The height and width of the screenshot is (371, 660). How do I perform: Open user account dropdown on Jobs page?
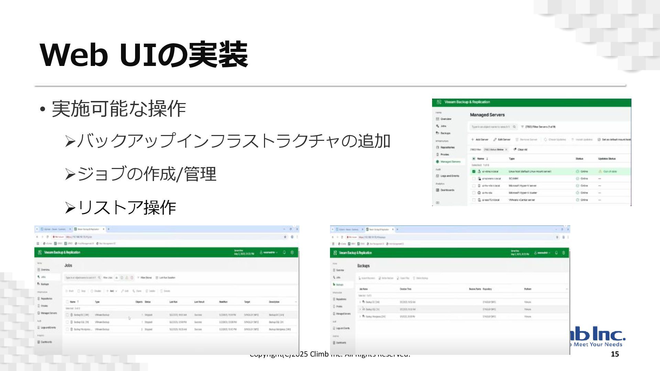point(269,252)
